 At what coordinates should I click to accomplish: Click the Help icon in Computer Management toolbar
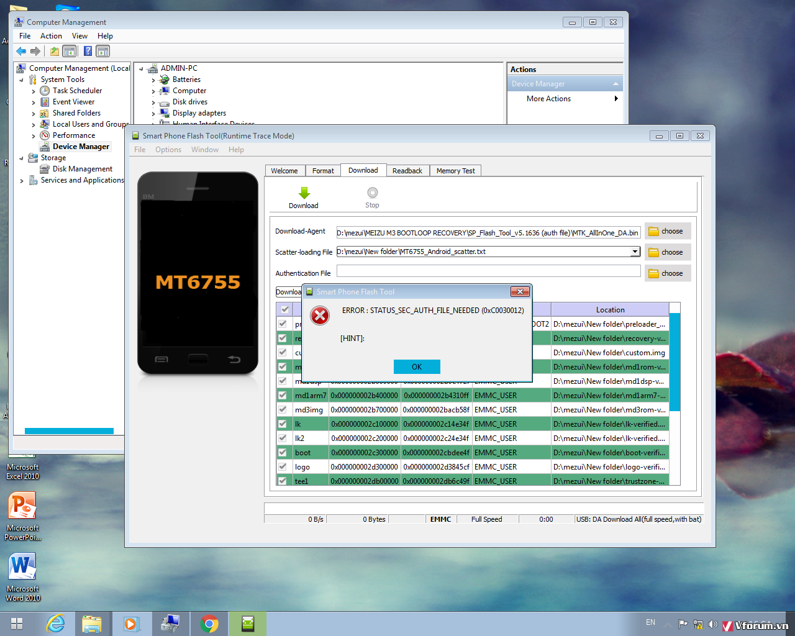(x=88, y=51)
